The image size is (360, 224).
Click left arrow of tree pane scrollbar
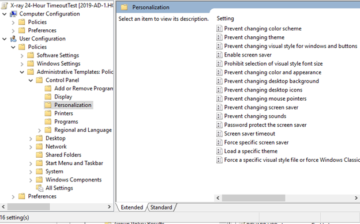[x=3, y=207]
